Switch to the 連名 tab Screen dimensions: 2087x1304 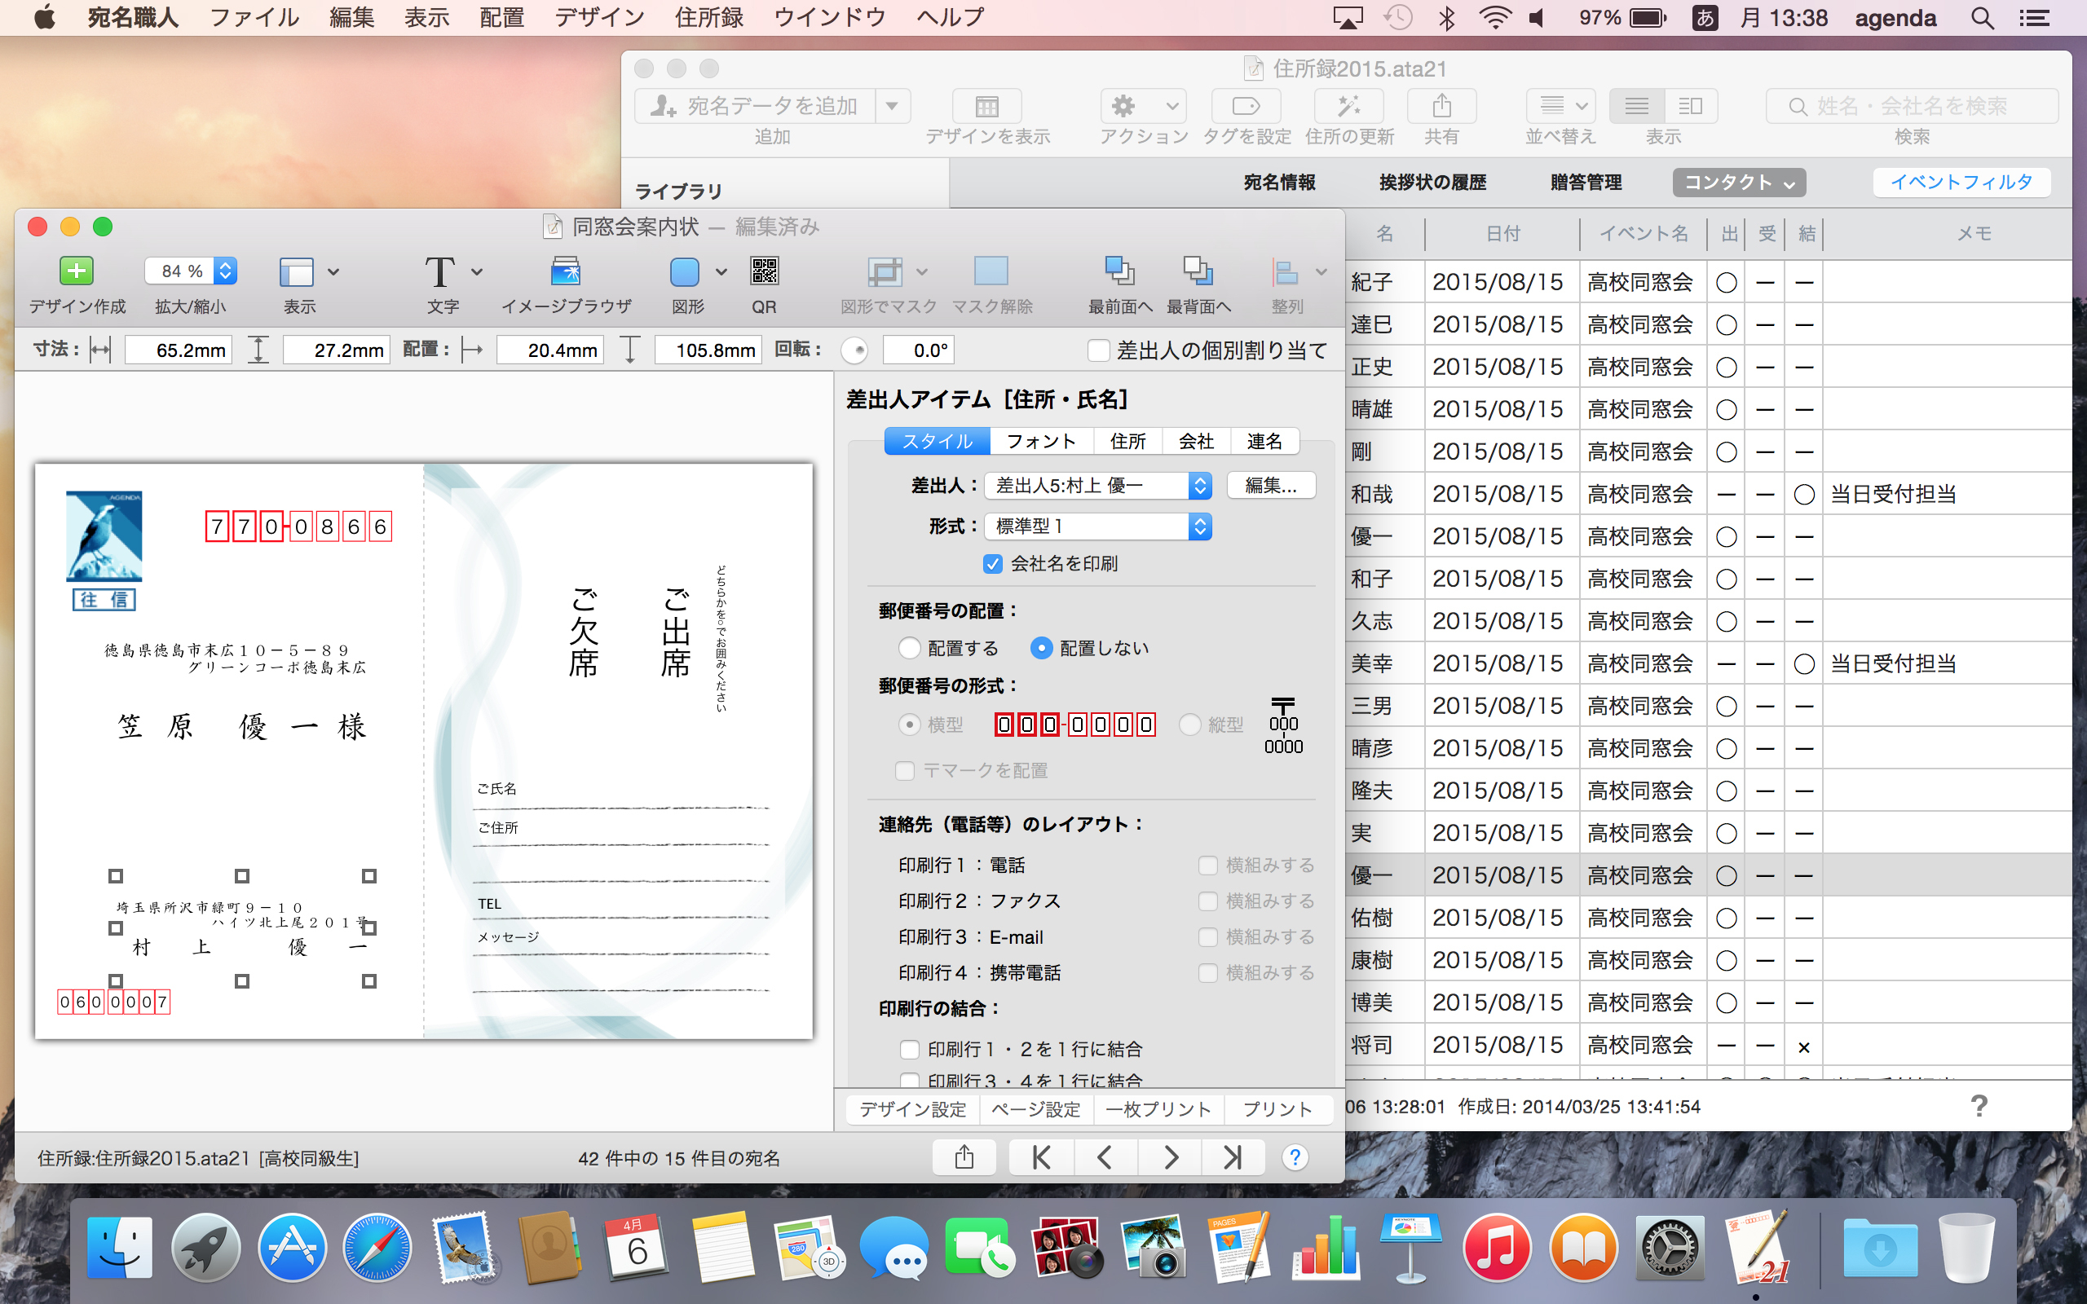point(1264,442)
